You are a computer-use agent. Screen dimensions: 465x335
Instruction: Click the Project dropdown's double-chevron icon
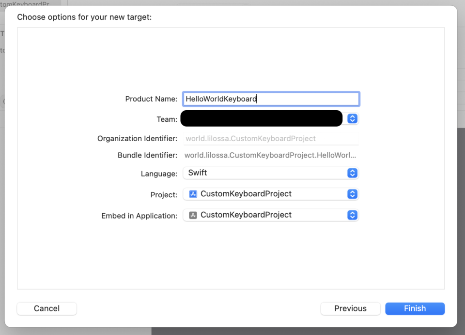(352, 194)
